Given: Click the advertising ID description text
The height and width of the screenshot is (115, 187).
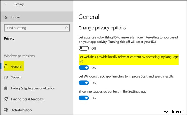Looking at the screenshot, I should coord(128,40).
